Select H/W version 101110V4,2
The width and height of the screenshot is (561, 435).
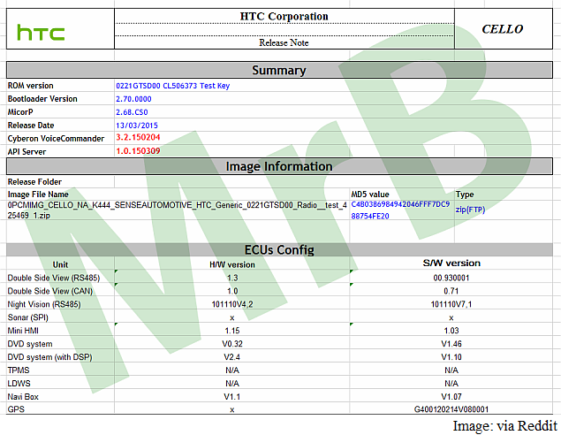(x=232, y=305)
